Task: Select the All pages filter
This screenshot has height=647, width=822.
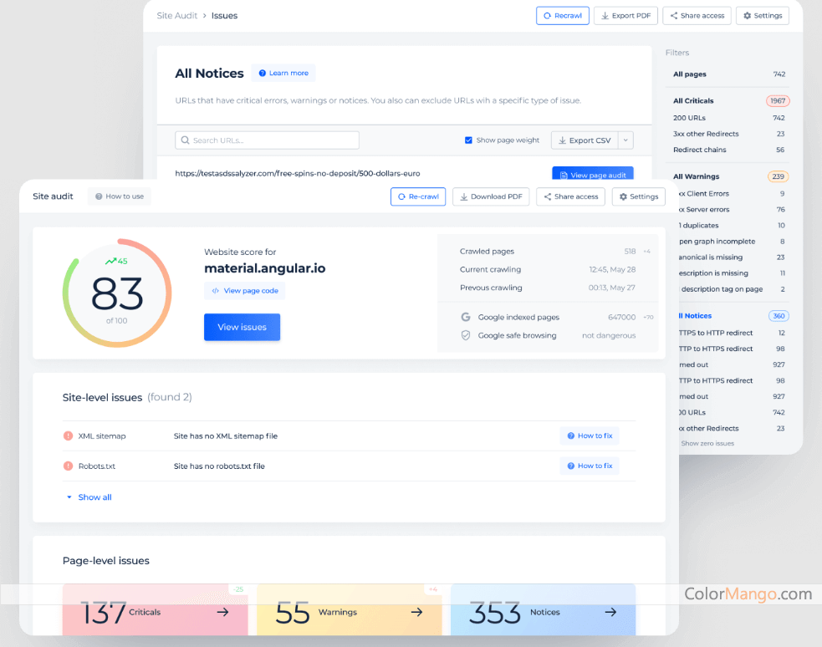Action: coord(728,74)
